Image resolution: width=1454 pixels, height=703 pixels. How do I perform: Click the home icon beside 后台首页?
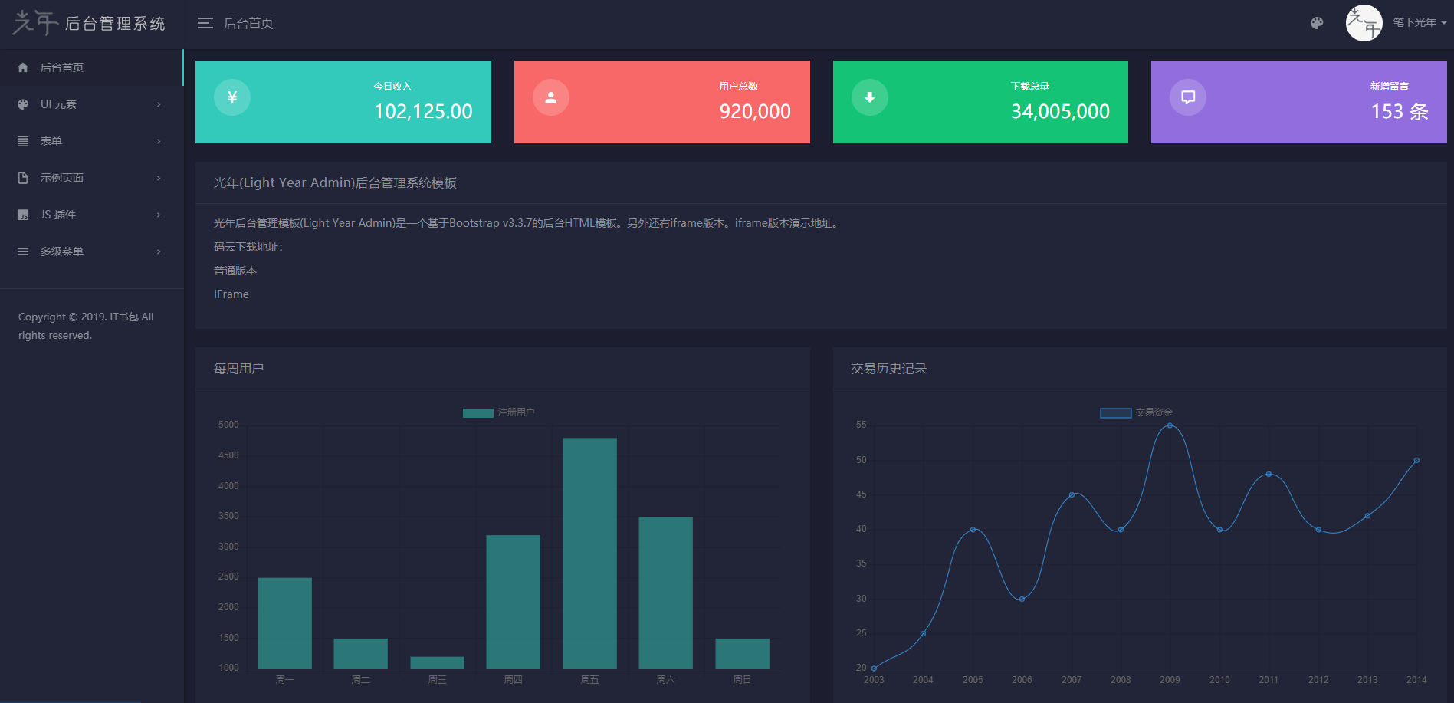pyautogui.click(x=23, y=67)
